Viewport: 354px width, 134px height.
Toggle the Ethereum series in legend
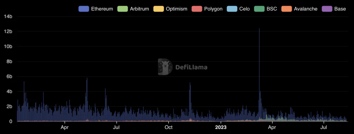click(x=96, y=9)
